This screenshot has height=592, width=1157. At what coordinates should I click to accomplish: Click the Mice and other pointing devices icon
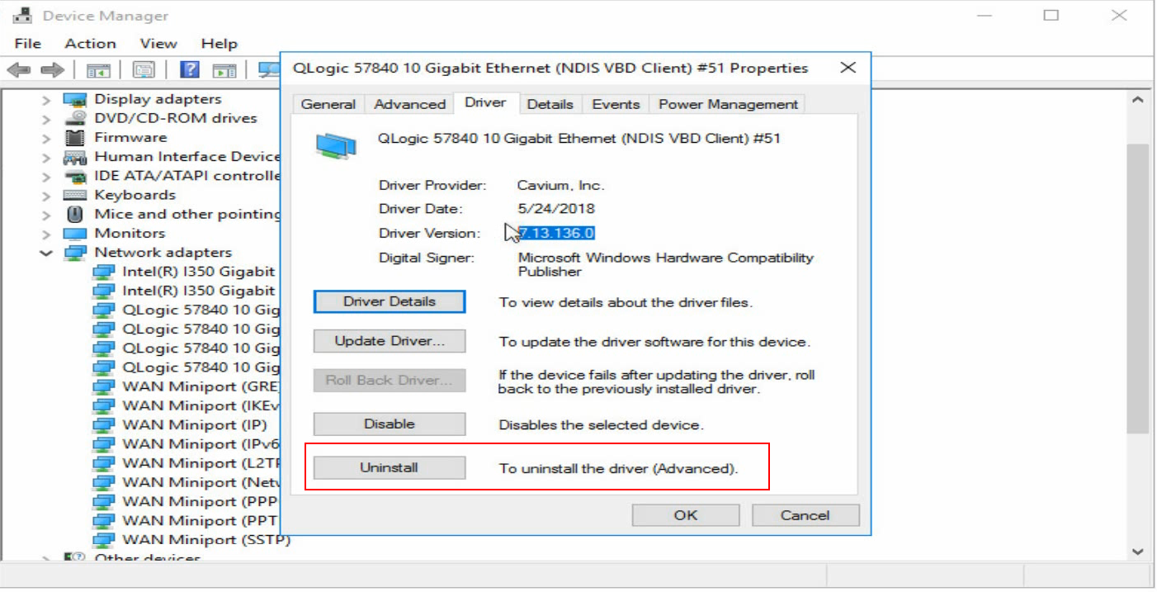[75, 214]
